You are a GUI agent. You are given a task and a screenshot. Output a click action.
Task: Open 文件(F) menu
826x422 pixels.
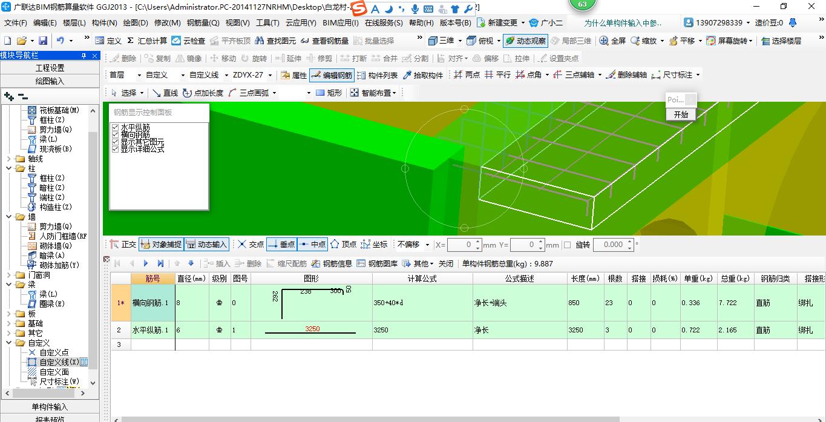click(15, 23)
